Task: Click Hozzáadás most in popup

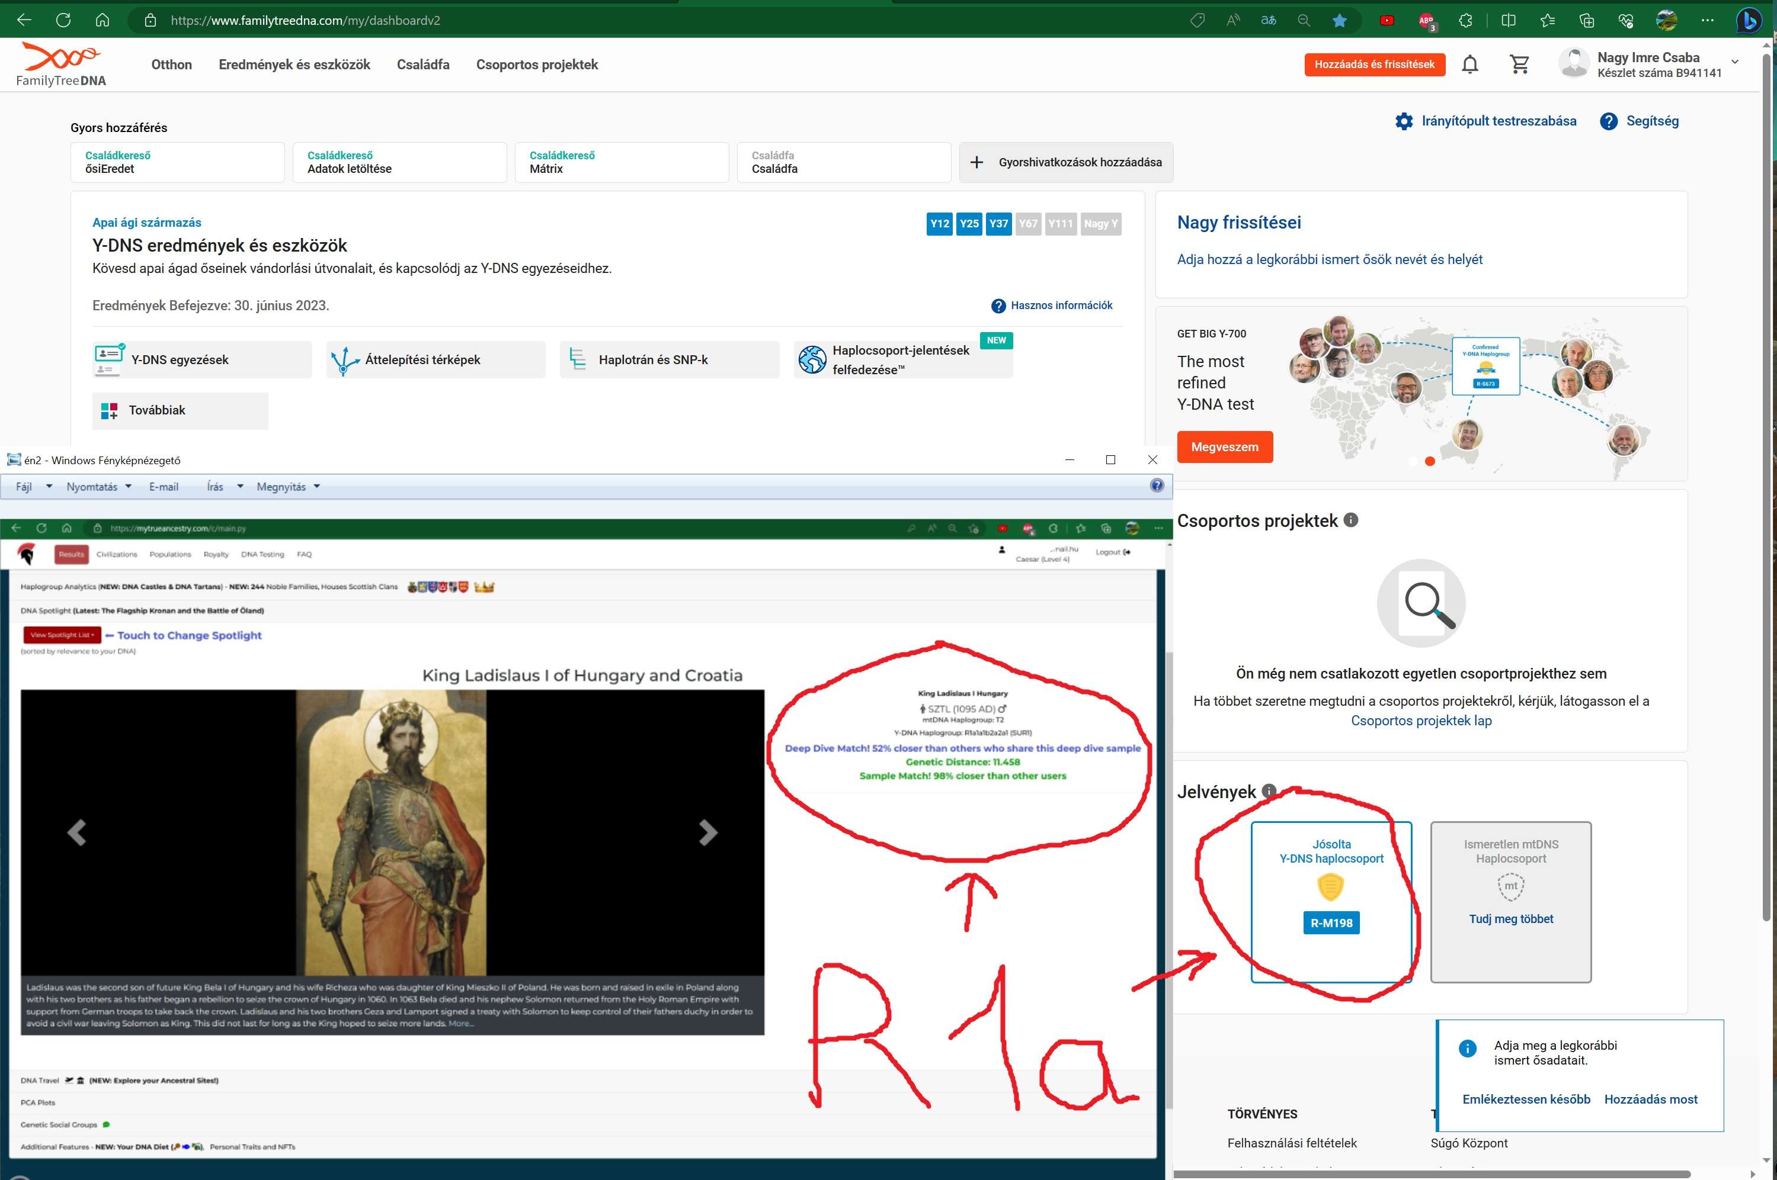Action: 1651,1099
